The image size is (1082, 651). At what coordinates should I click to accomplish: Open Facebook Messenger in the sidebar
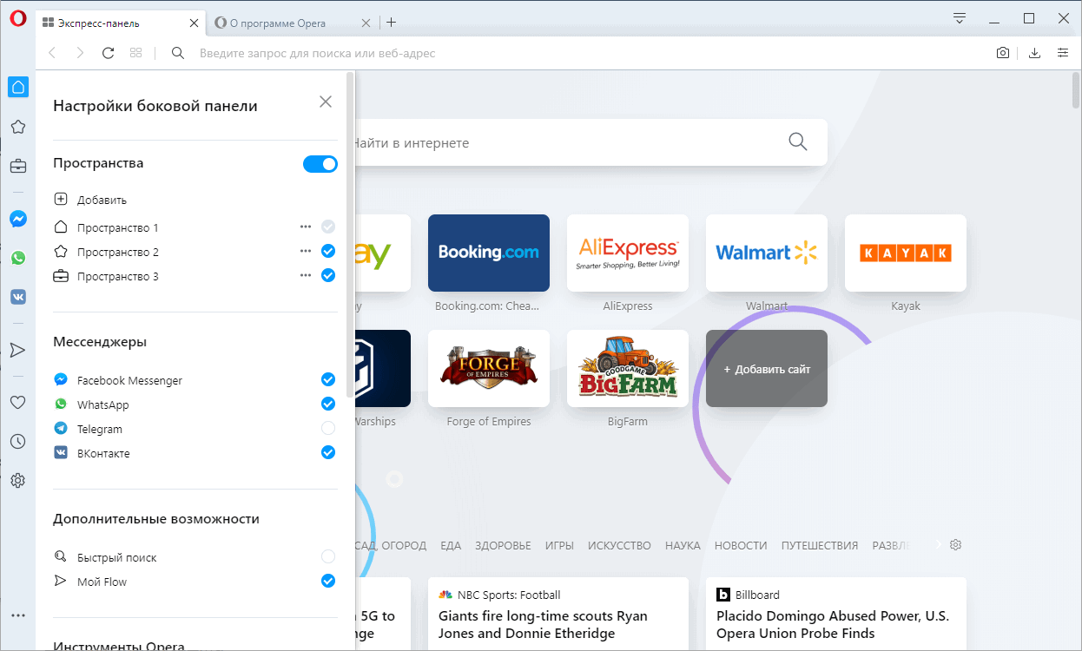tap(17, 219)
